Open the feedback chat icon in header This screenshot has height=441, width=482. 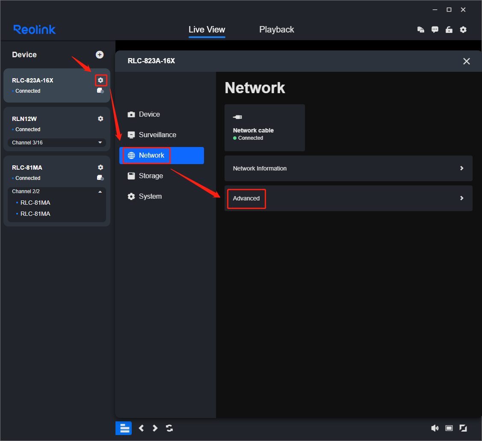click(x=435, y=29)
